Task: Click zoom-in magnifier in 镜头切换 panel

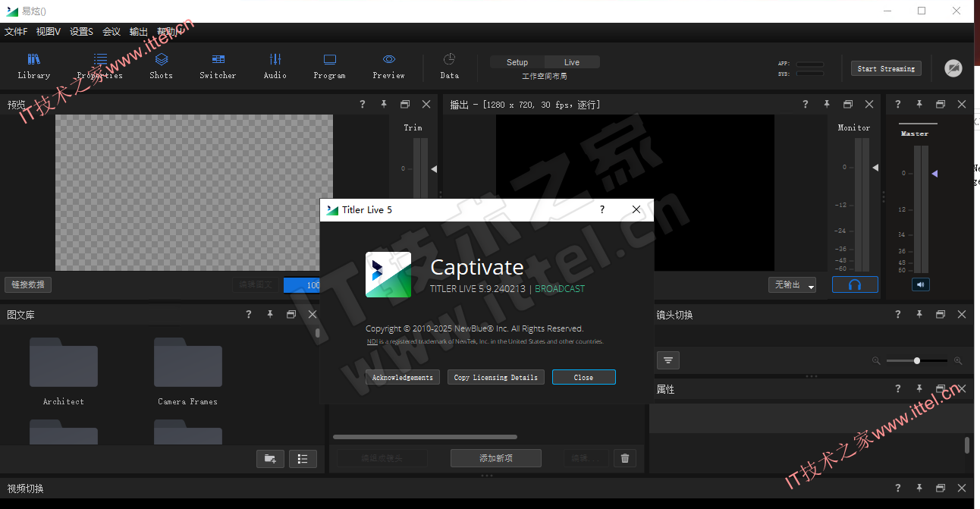Action: tap(958, 361)
